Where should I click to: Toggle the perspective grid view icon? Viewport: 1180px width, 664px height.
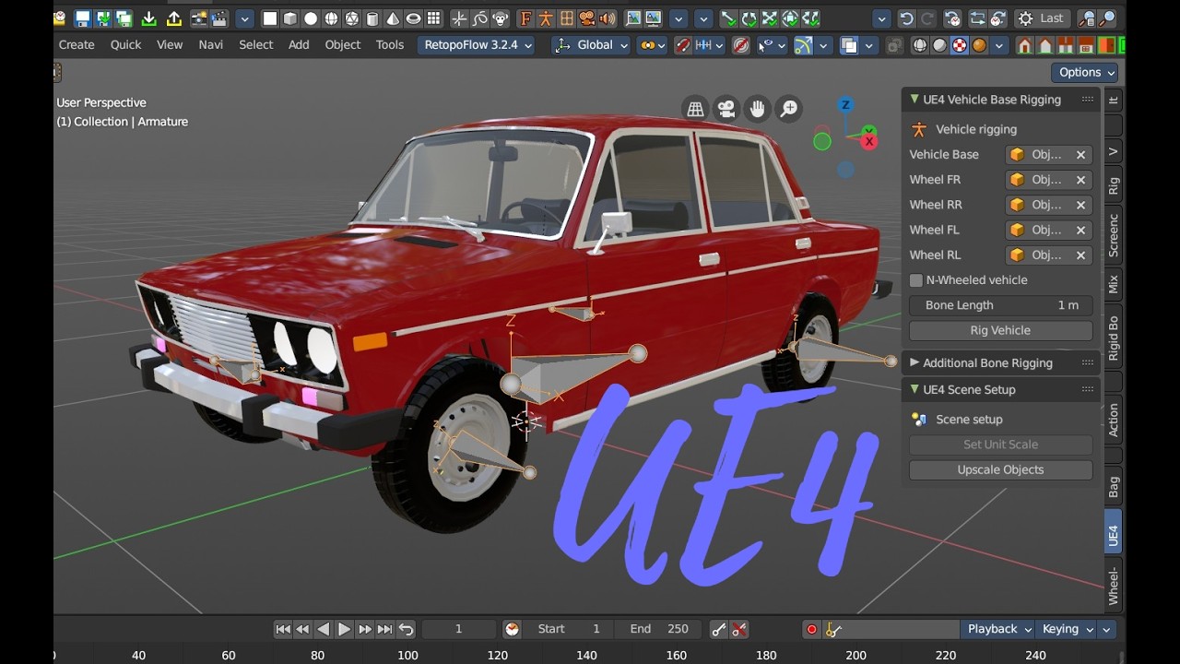tap(695, 109)
